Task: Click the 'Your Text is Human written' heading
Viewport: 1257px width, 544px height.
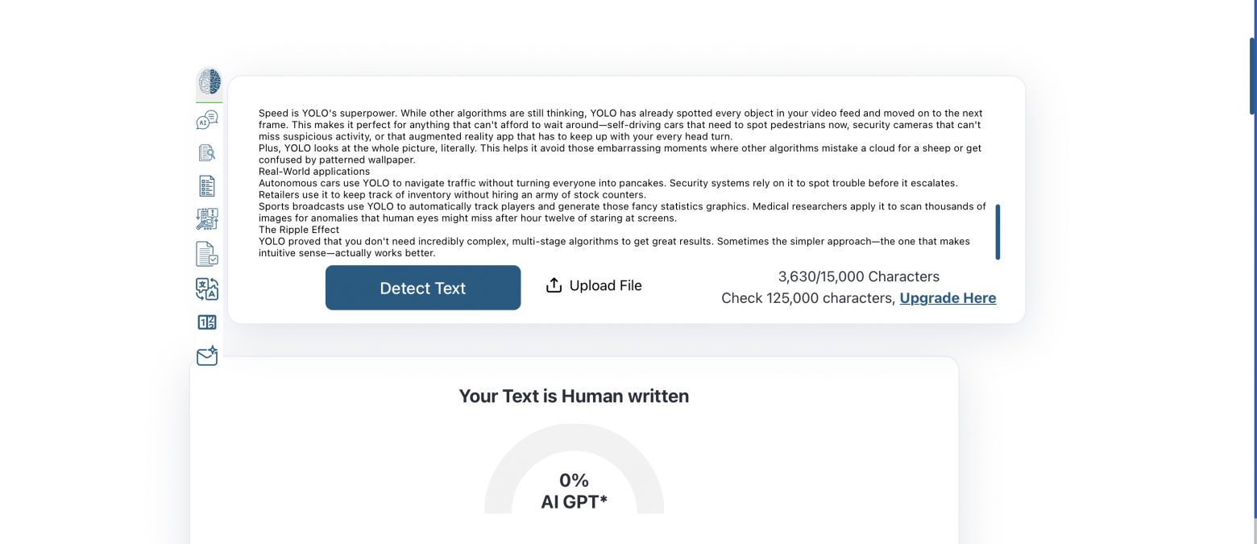Action: 574,396
